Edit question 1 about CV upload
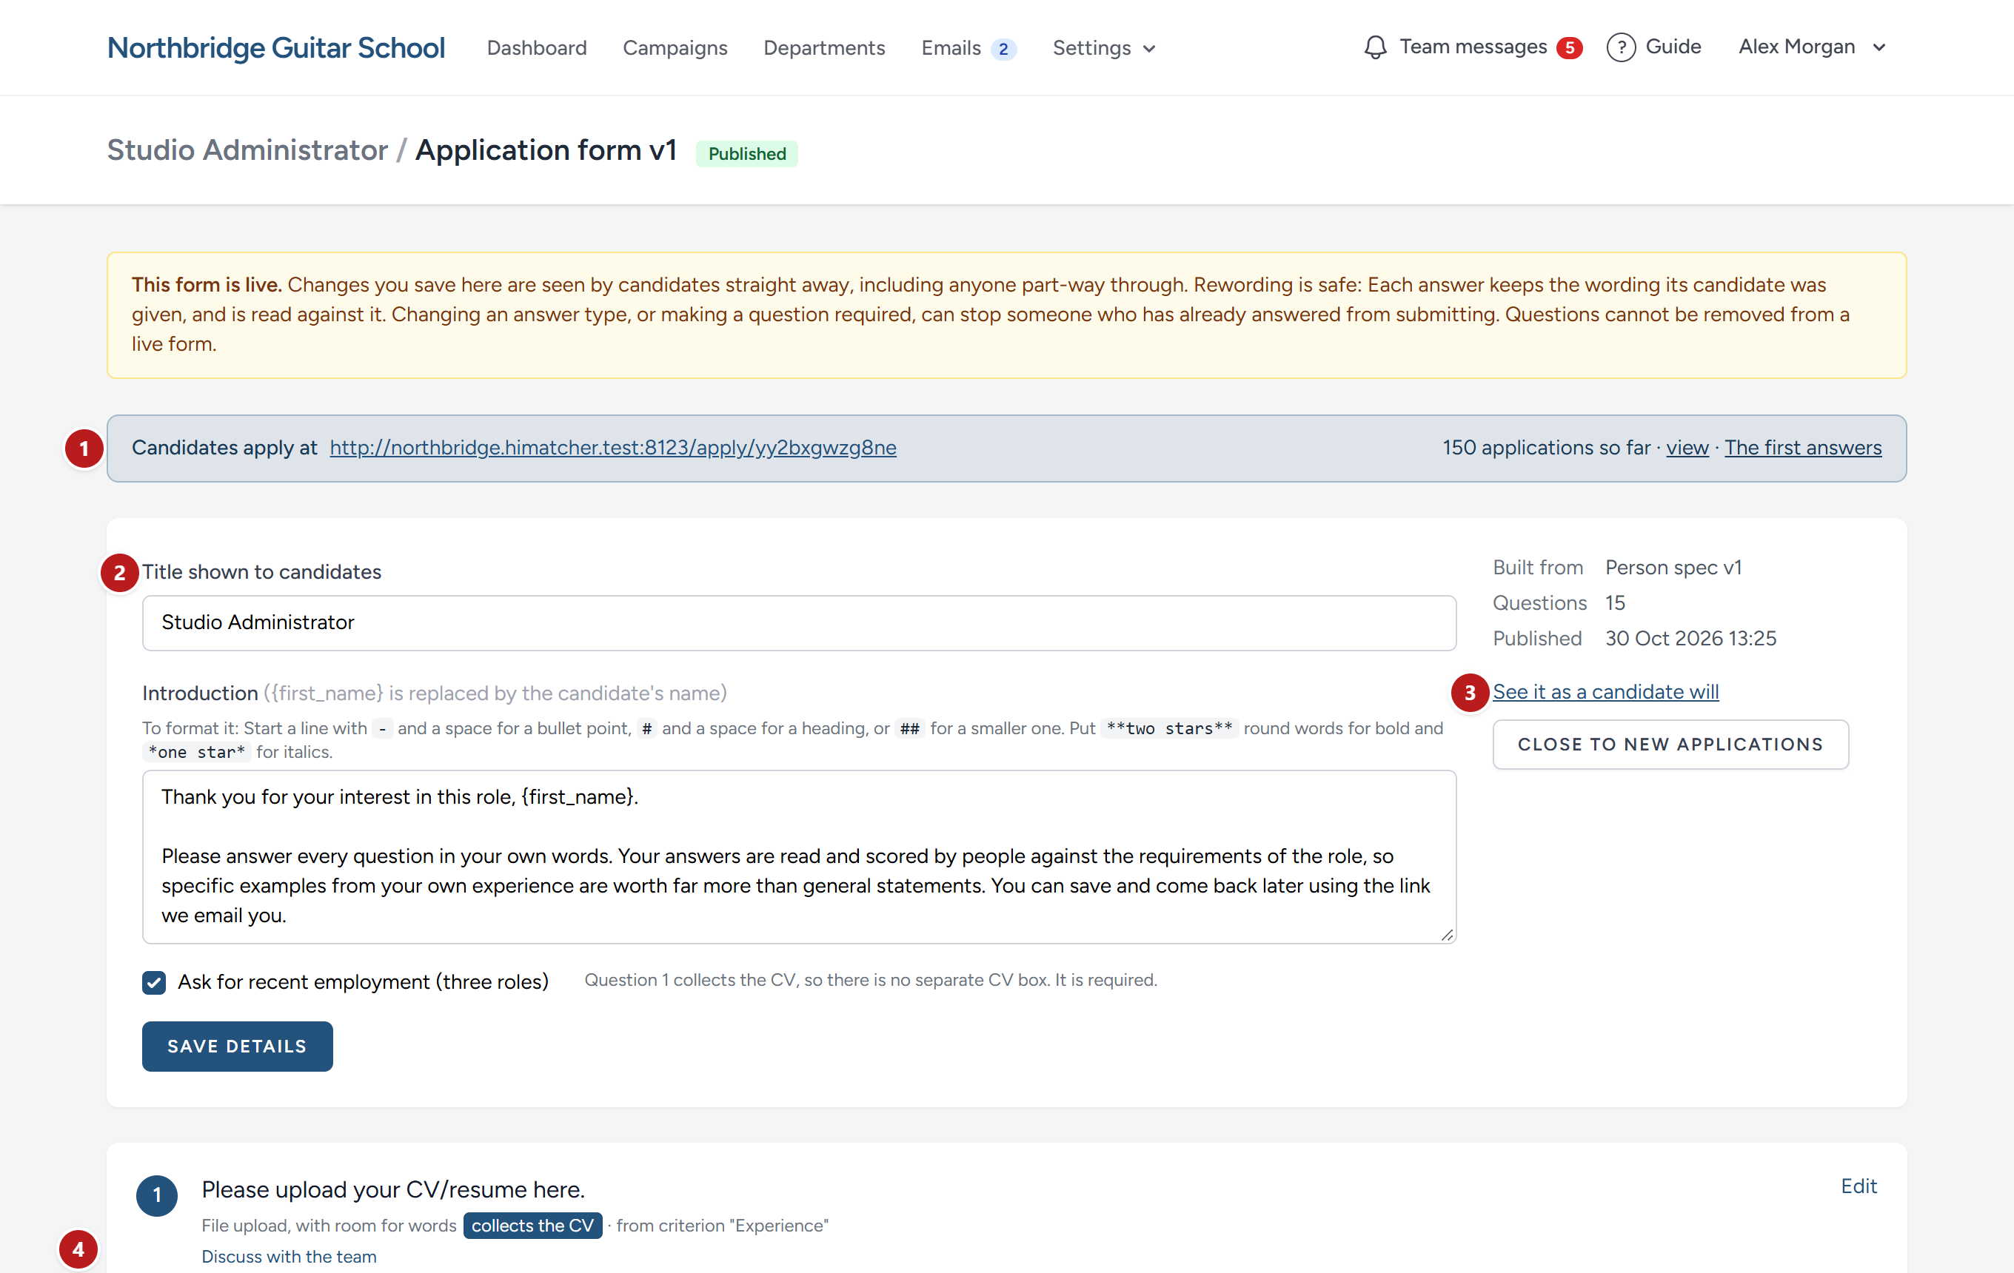The height and width of the screenshot is (1273, 2014). click(1859, 1186)
